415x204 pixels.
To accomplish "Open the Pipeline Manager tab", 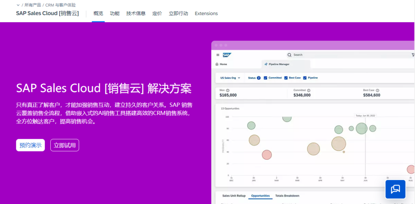I will (286, 64).
